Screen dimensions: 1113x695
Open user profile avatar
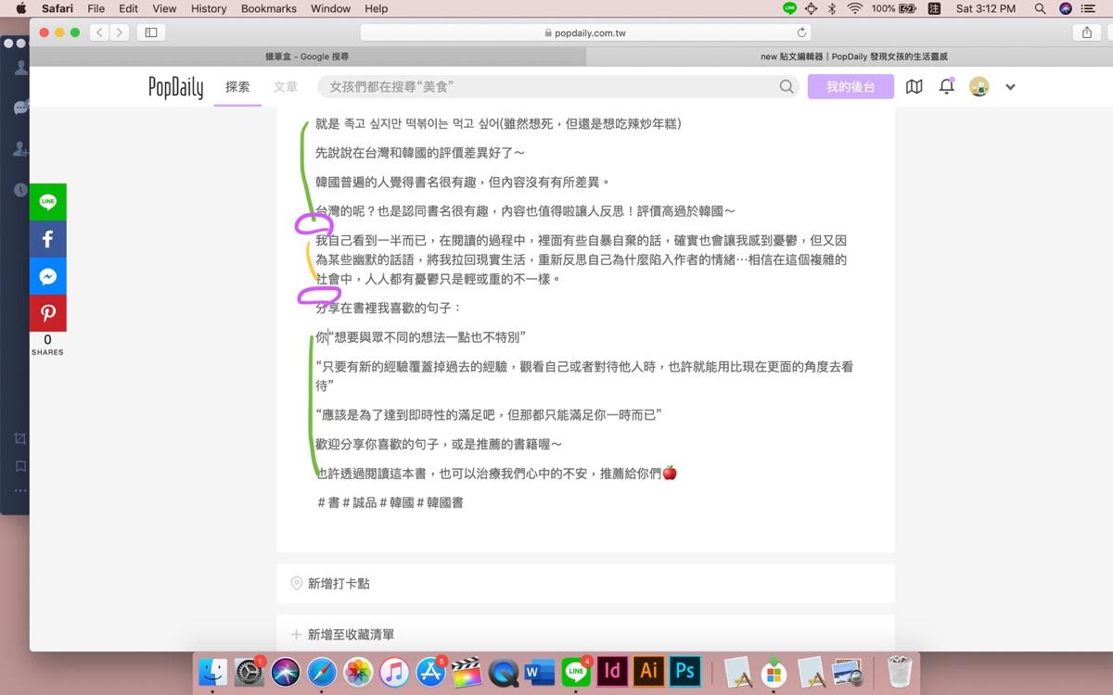[979, 86]
